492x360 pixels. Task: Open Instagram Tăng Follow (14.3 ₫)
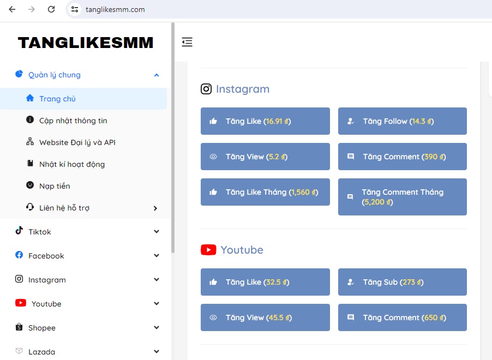click(x=402, y=121)
